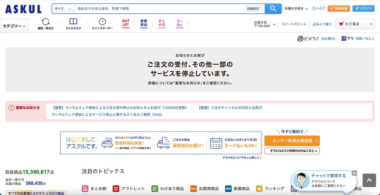The width and height of the screenshot is (380, 195).
Task: Click the アウトレット topic icon
Action: coord(116,189)
